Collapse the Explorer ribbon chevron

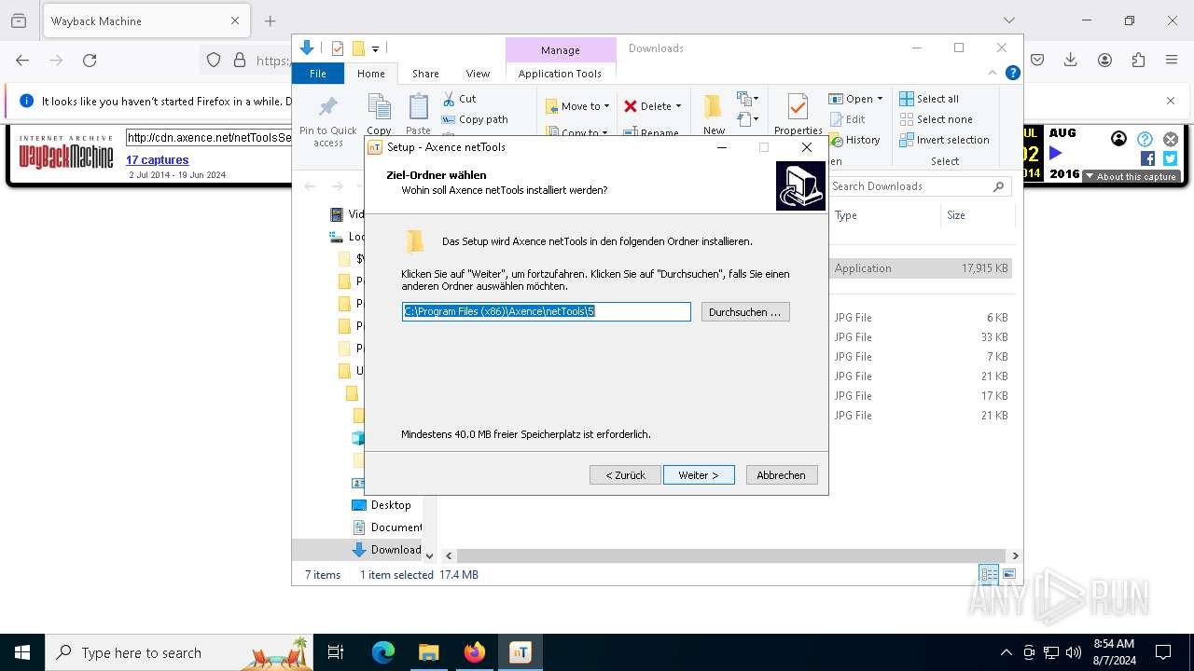click(x=993, y=73)
